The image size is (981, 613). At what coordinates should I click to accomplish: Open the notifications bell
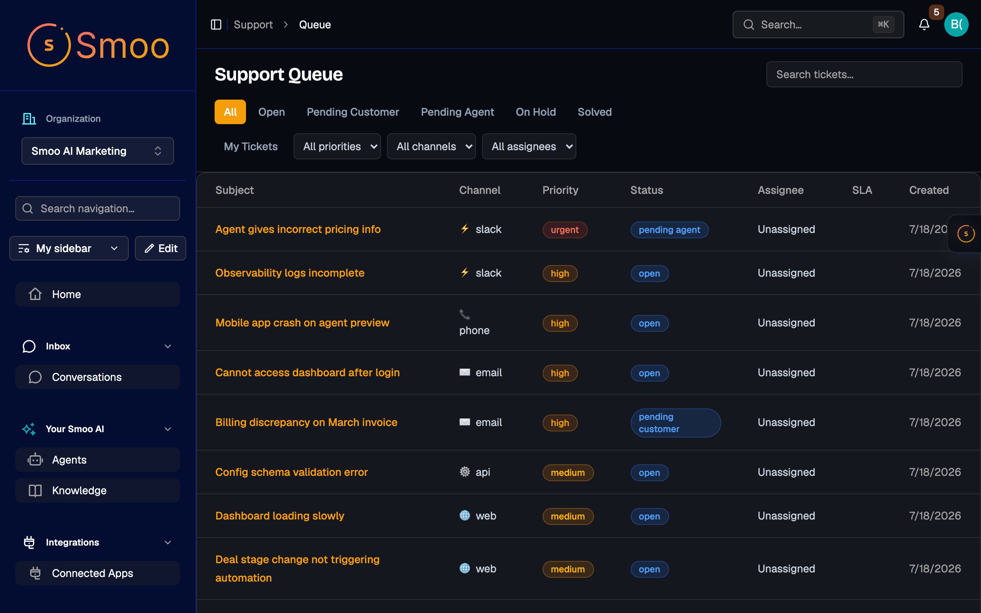[x=924, y=25]
